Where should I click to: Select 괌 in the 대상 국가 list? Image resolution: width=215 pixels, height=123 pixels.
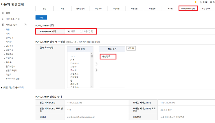click(71, 81)
